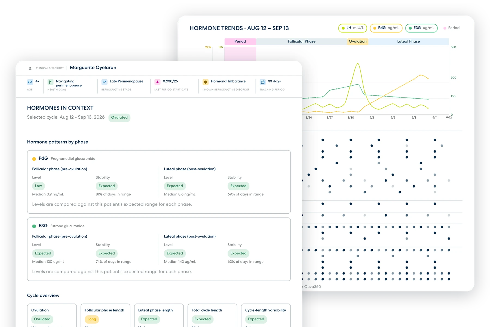490x327 pixels.
Task: Click the Late Perimenopause stage label
Action: click(126, 81)
